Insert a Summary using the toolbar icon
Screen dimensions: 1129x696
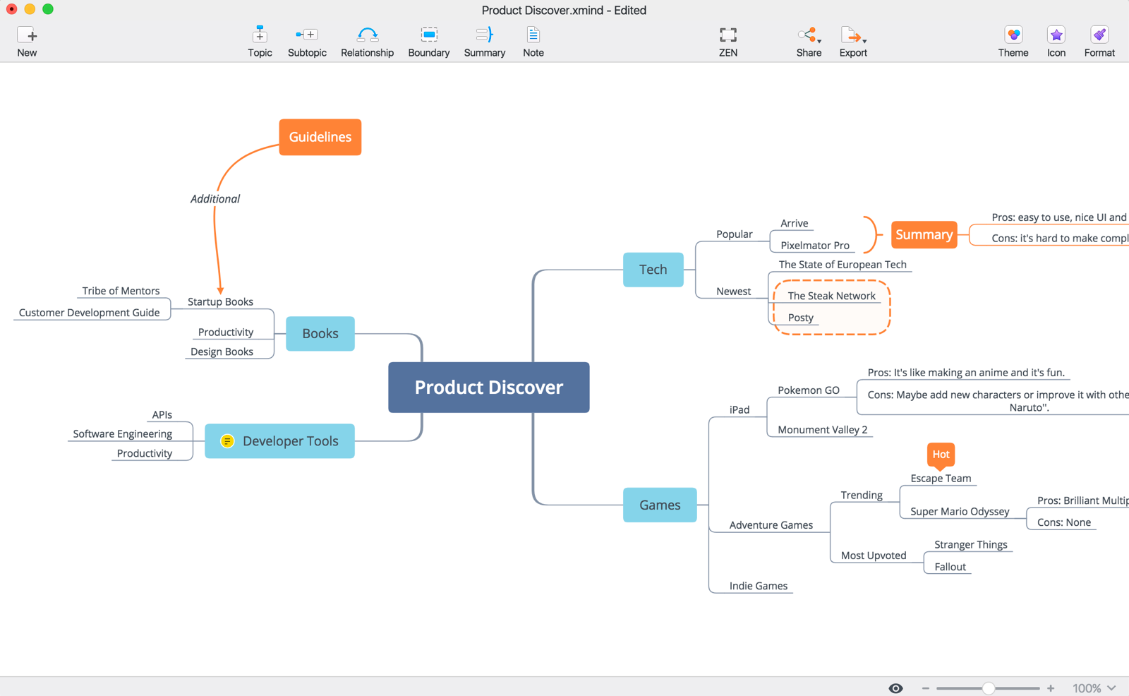click(x=484, y=40)
